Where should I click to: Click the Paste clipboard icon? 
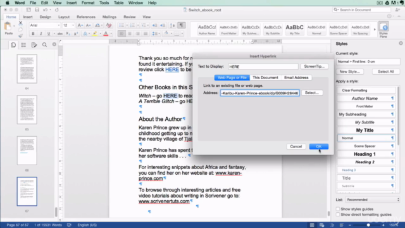(8, 27)
